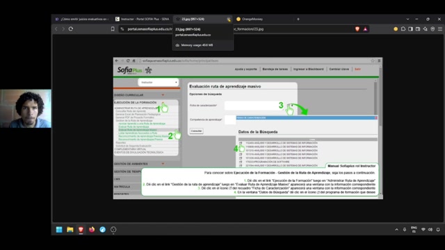The height and width of the screenshot is (250, 445).
Task: Click the webcam video thumbnail
Action: [x=26, y=108]
